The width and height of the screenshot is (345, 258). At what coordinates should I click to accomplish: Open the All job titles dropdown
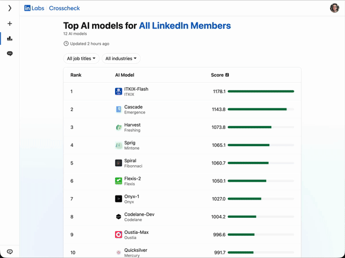click(x=81, y=58)
